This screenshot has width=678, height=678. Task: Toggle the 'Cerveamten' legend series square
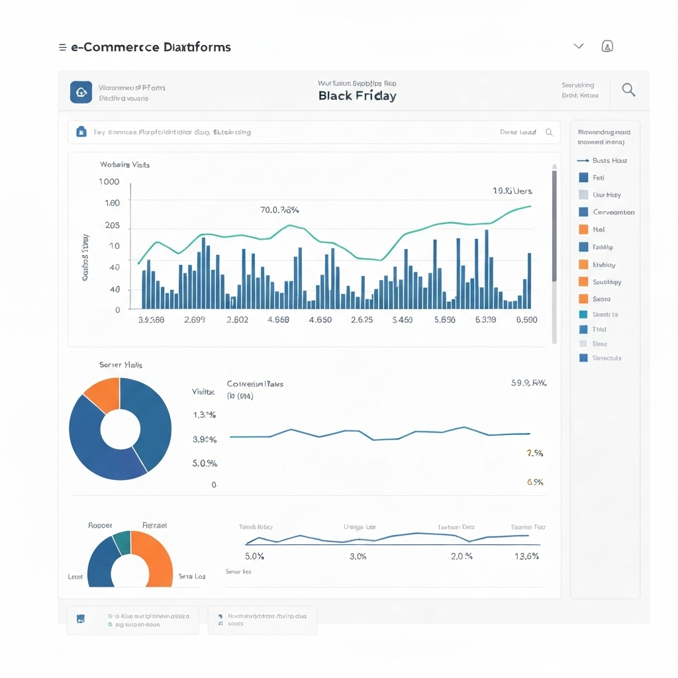click(x=583, y=212)
